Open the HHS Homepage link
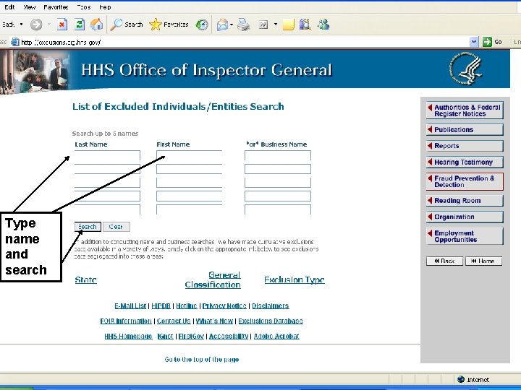This screenshot has height=390, width=521. pos(128,337)
